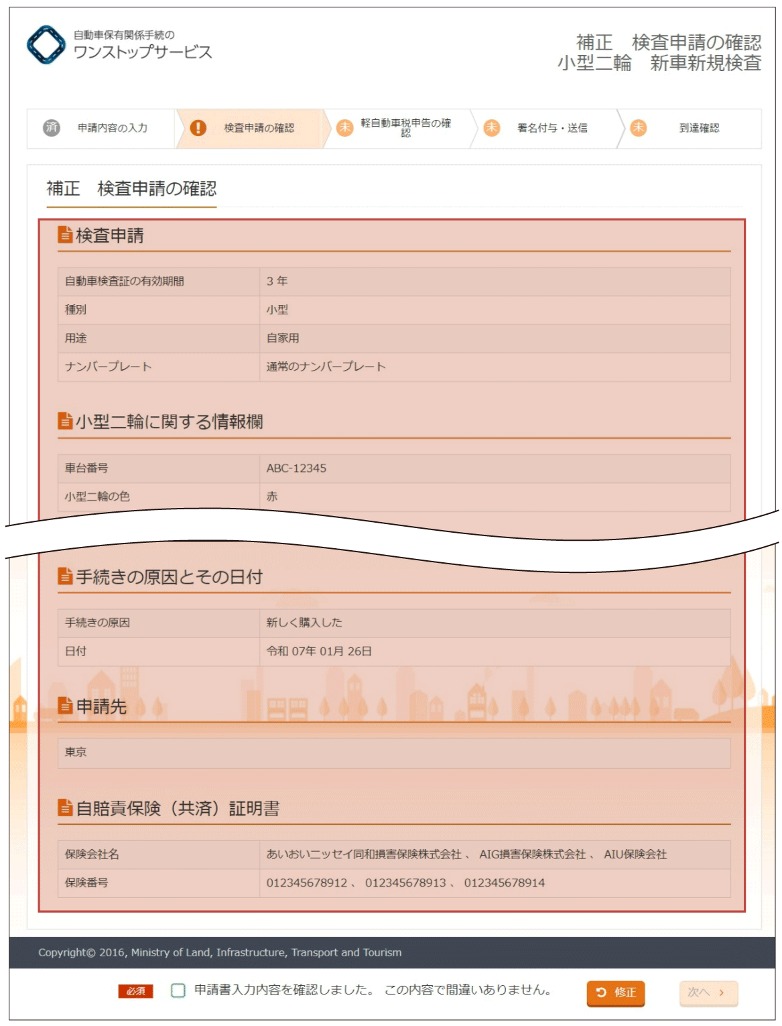This screenshot has width=782, height=1026.
Task: Click the 未 icon beside 署名付与・送信
Action: (492, 127)
